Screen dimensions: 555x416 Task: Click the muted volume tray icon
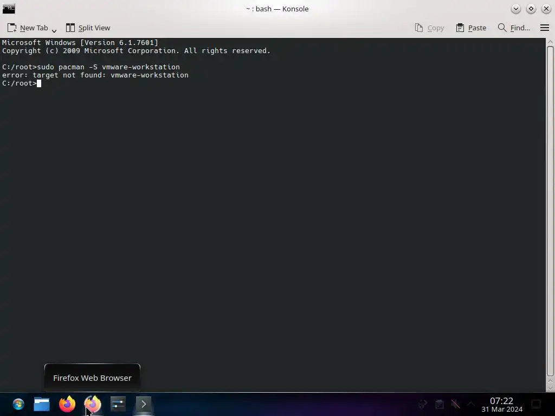(x=455, y=404)
